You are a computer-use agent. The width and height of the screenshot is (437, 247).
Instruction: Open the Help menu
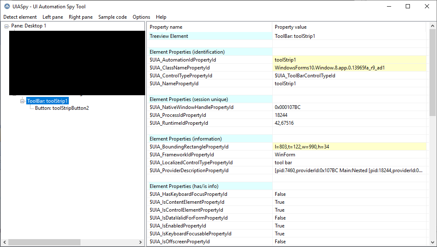point(161,17)
